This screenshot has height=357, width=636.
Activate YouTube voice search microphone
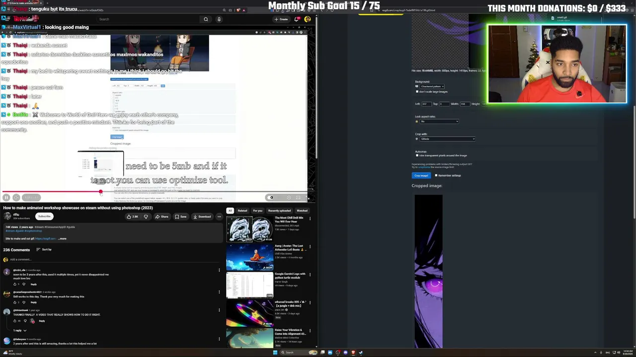[219, 19]
